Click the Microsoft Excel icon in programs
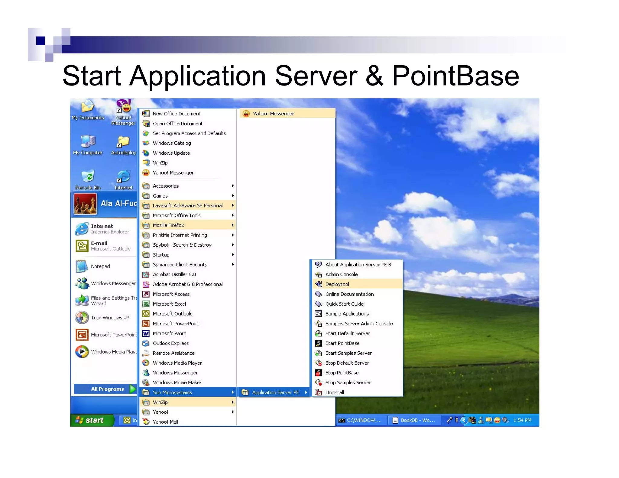This screenshot has height=478, width=619. click(146, 304)
